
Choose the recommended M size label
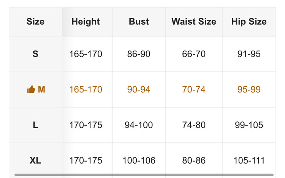tap(41, 90)
